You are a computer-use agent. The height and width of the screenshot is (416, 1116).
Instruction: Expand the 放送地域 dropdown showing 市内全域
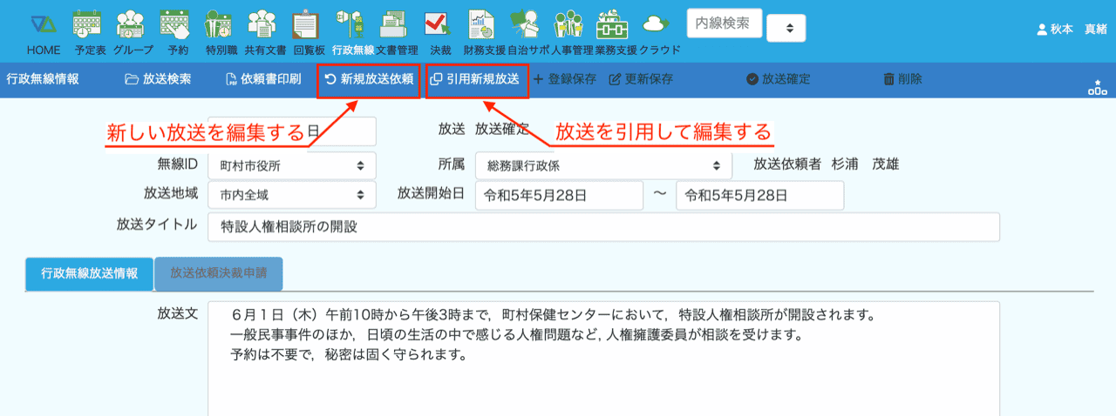(292, 195)
